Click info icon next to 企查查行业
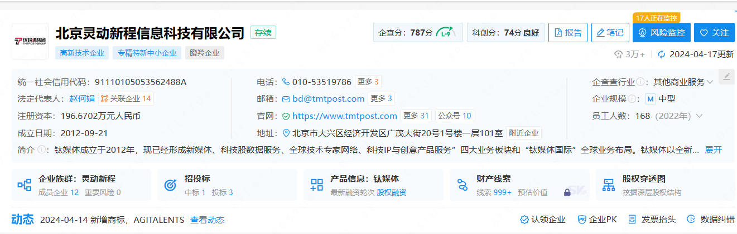737x234 pixels. (640, 82)
